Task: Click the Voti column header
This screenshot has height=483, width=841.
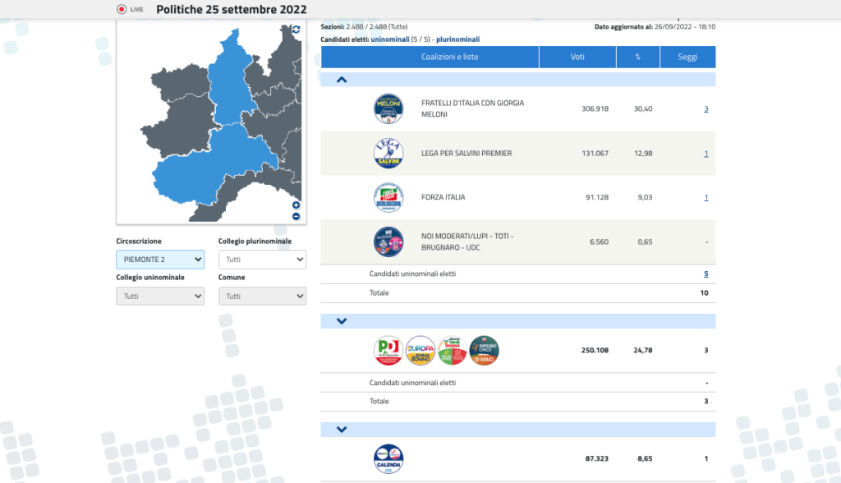Action: (x=577, y=57)
